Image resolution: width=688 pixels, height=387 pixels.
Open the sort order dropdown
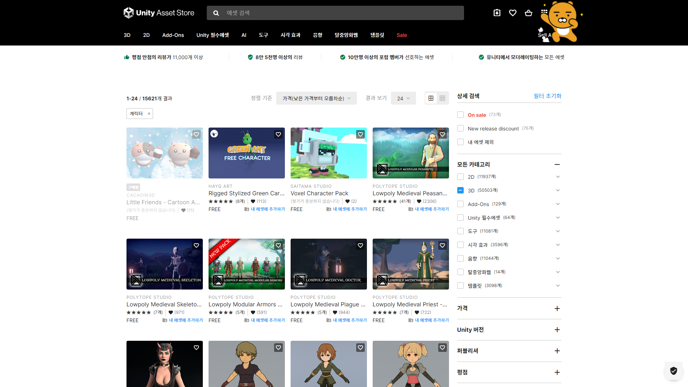pos(316,98)
